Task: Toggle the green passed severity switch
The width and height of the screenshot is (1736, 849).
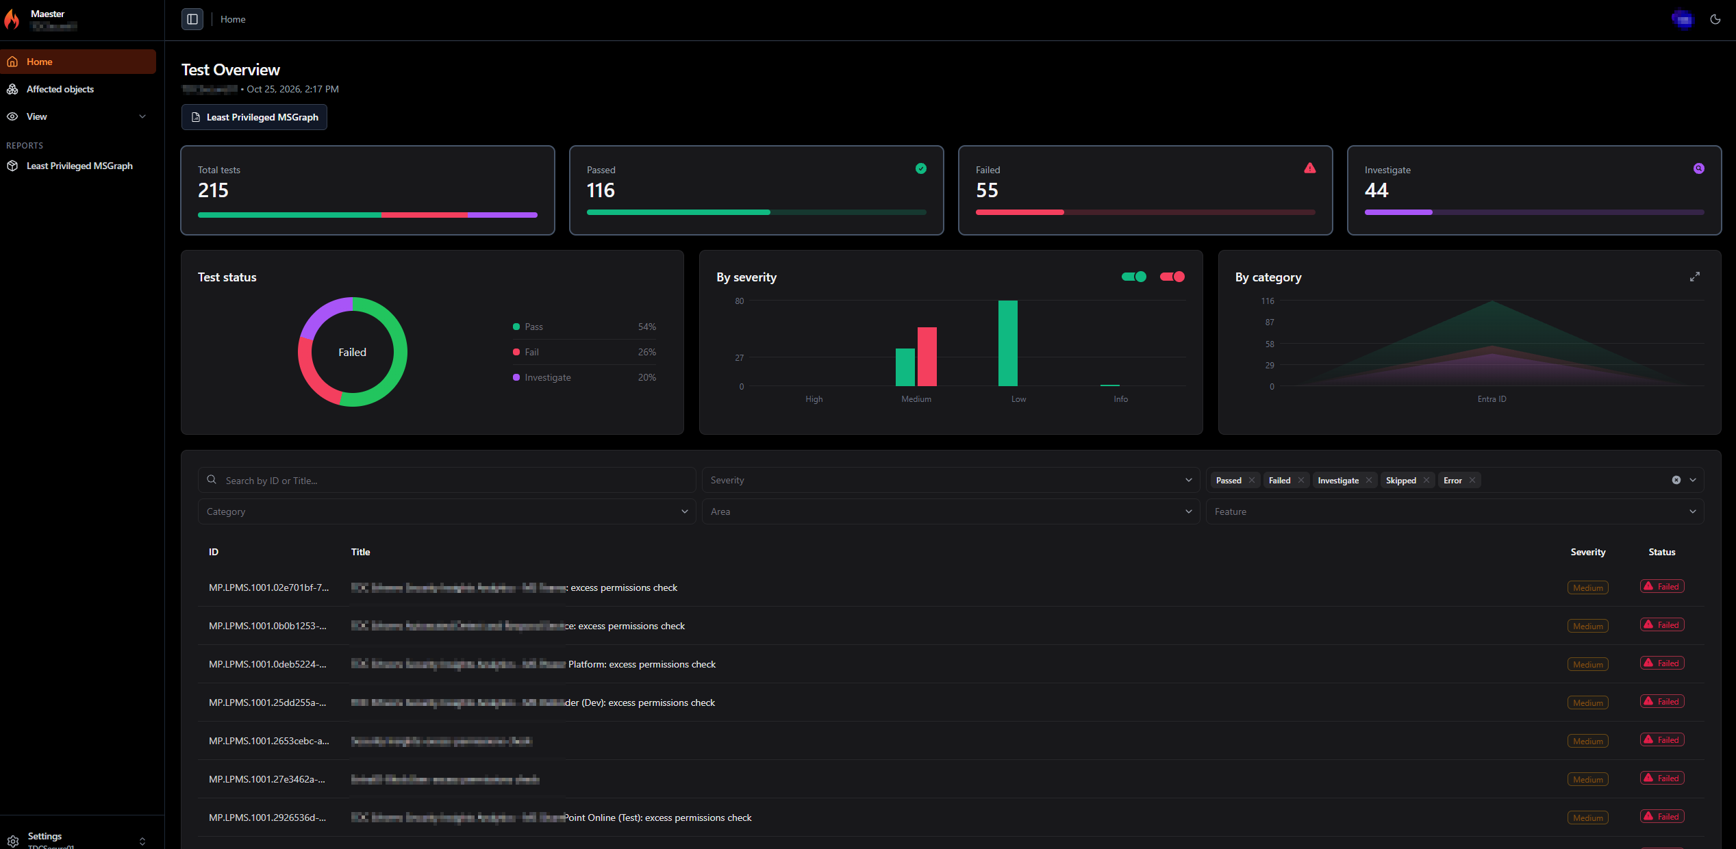Action: point(1133,277)
